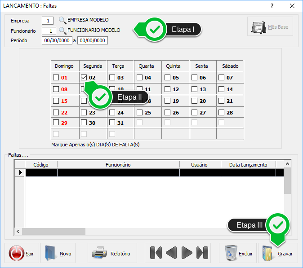The image size is (303, 268).
Task: Click the Período start date field
Action: (x=57, y=41)
